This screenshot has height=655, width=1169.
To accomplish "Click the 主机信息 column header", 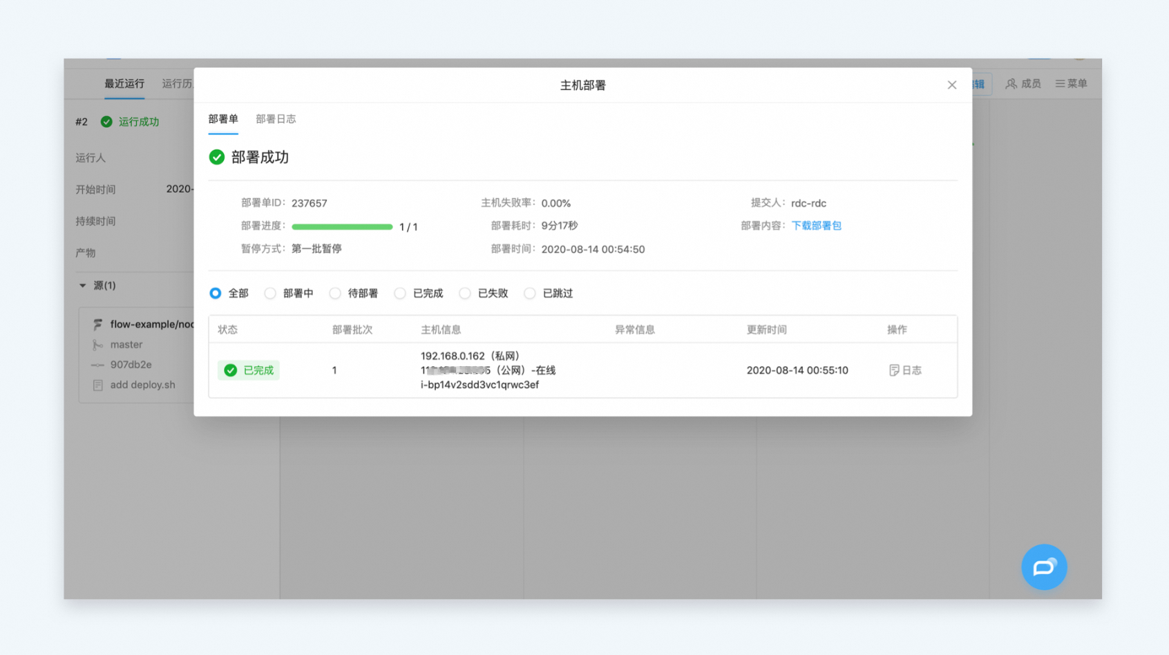I will tap(441, 330).
